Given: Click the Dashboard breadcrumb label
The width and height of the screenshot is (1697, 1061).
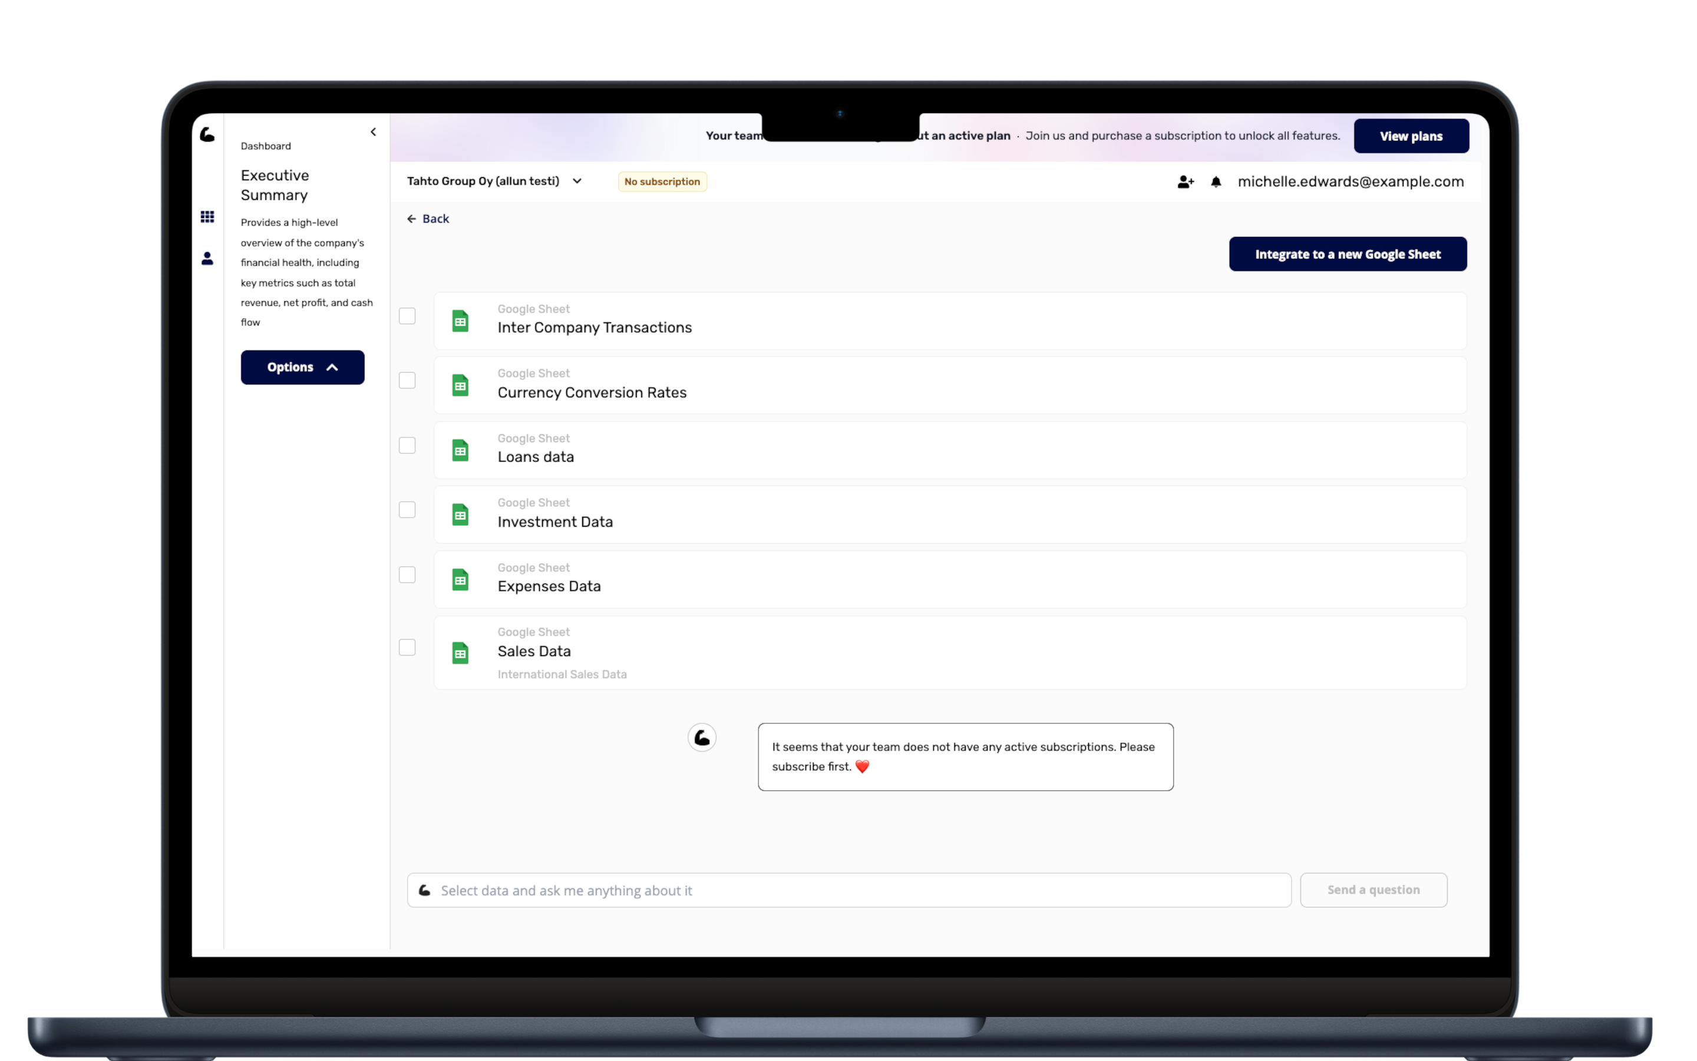Looking at the screenshot, I should click(266, 146).
